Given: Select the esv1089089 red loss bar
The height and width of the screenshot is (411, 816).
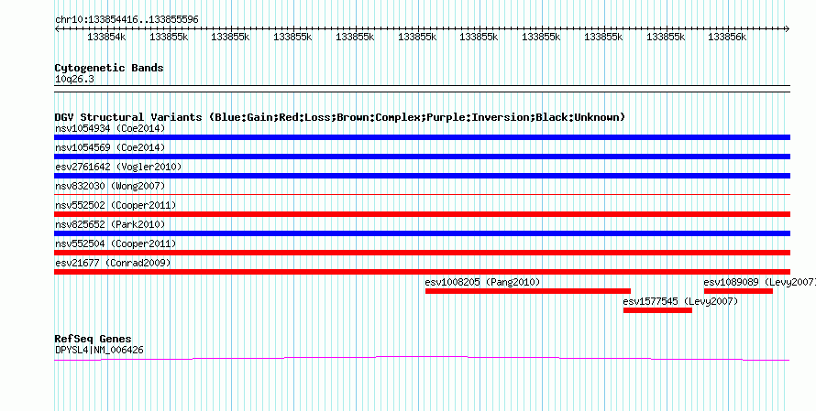Looking at the screenshot, I should click(738, 291).
